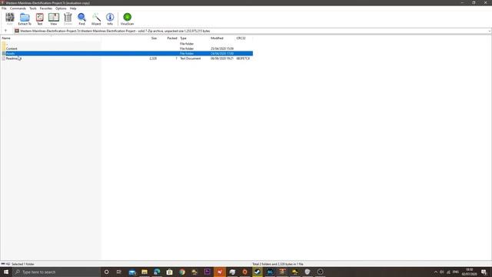This screenshot has width=492, height=277.
Task: Click the drive icon in status bar
Action: 3,264
